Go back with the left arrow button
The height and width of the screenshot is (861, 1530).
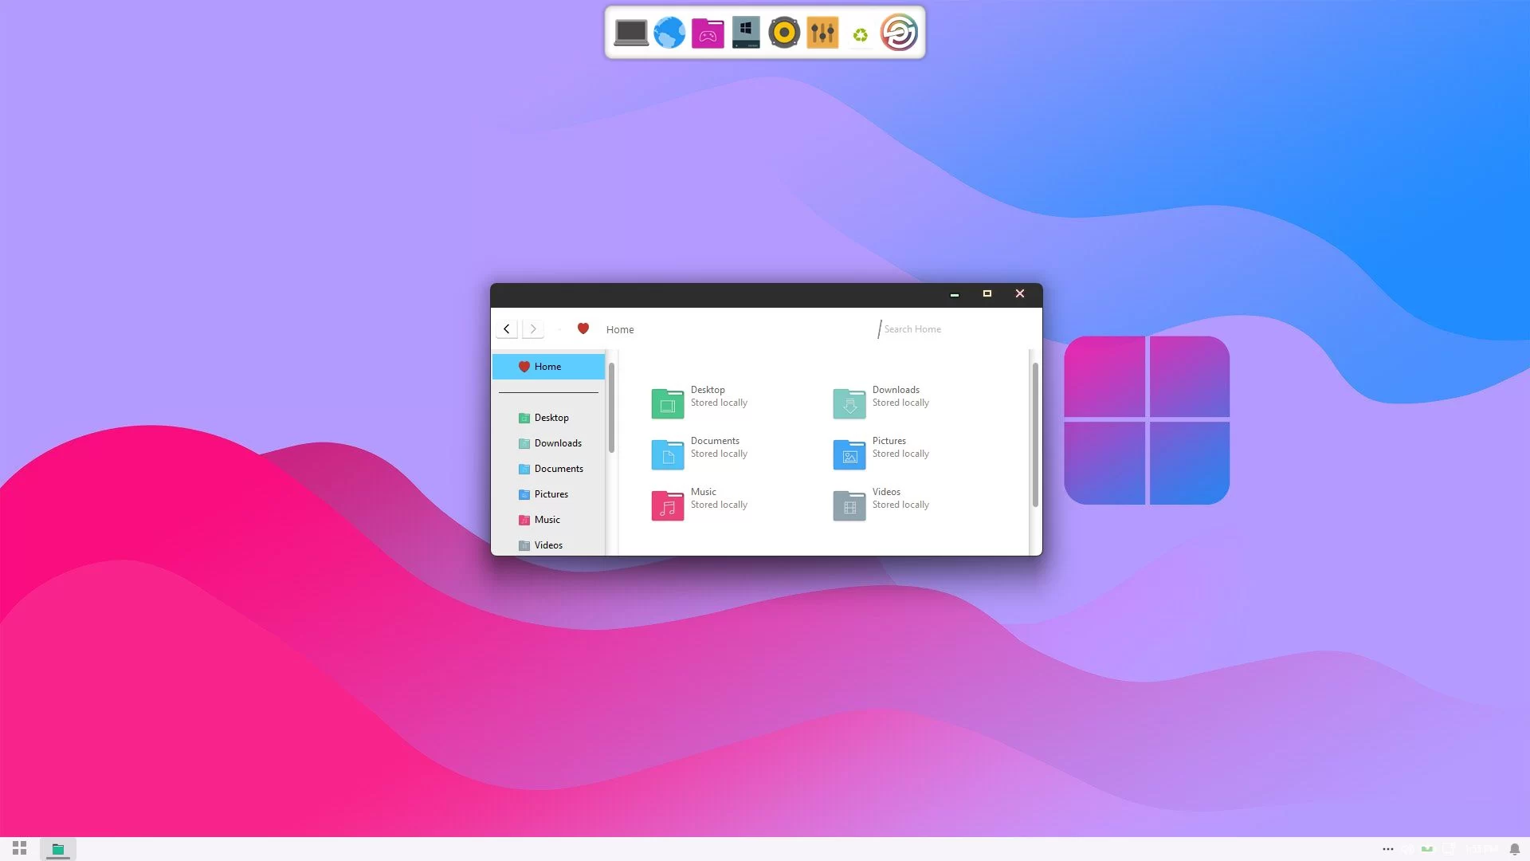pyautogui.click(x=507, y=329)
